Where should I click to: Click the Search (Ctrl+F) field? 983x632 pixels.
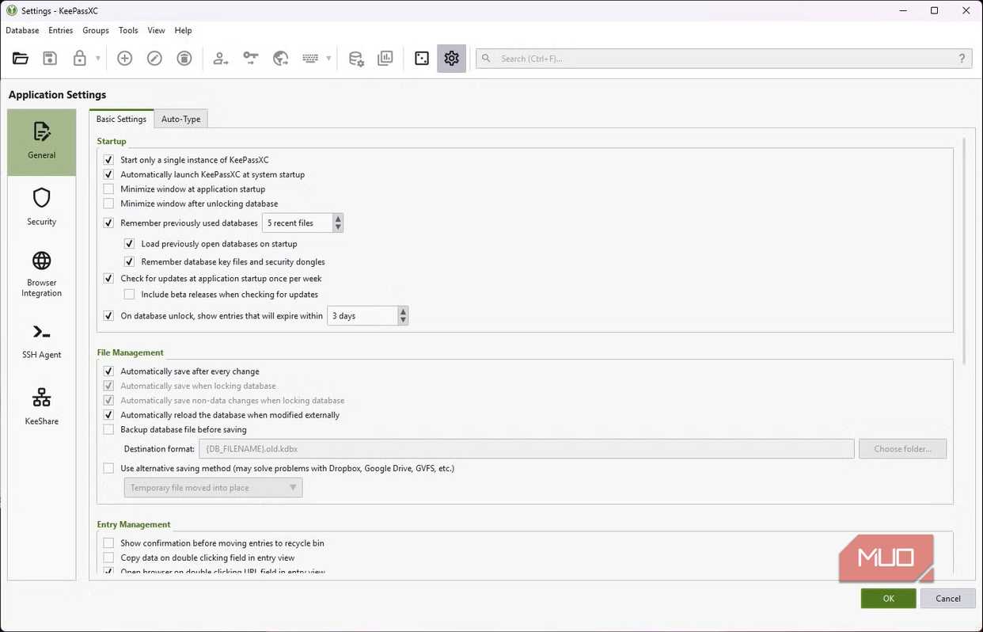pyautogui.click(x=724, y=59)
